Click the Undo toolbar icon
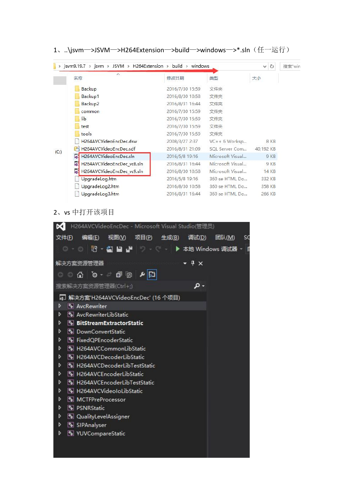 142,249
